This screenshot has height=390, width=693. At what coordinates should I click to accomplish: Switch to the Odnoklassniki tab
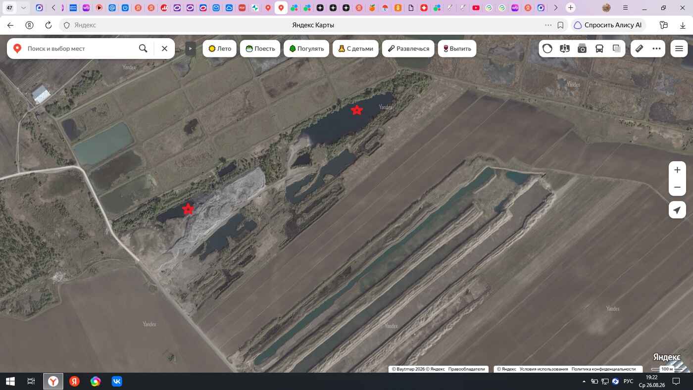pyautogui.click(x=397, y=8)
